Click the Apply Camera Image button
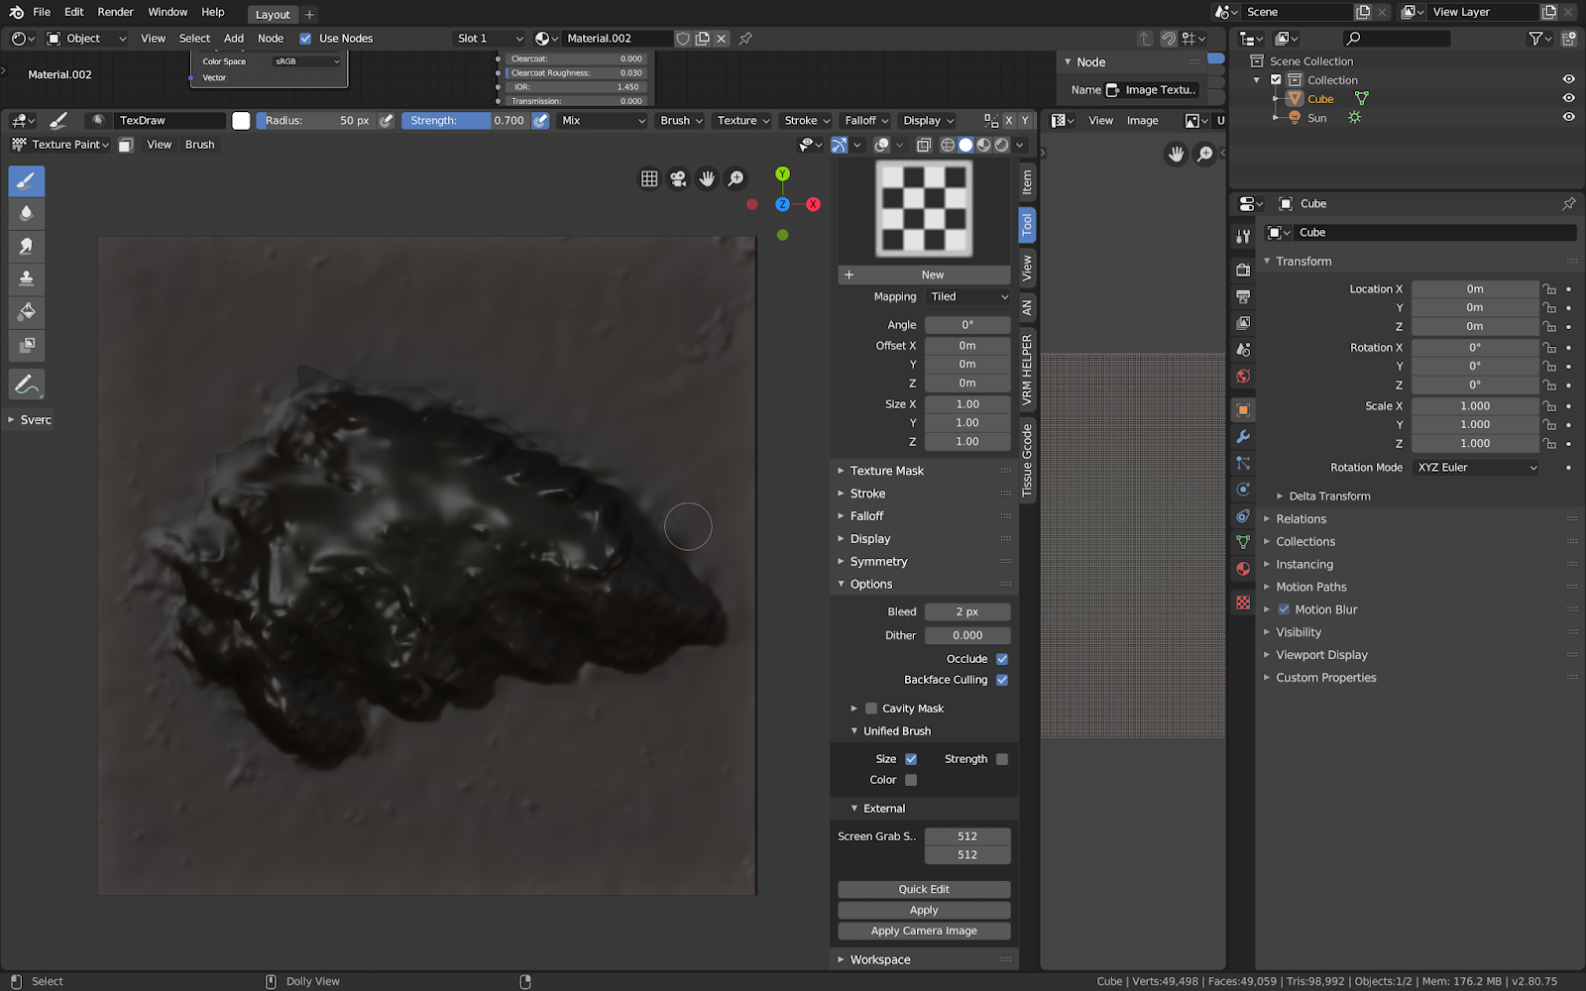The image size is (1586, 991). point(924,931)
